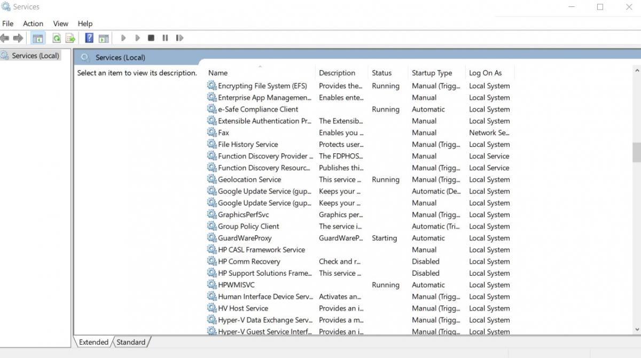The image size is (641, 358).
Task: Click the HPWMISVC gear icon
Action: click(212, 285)
